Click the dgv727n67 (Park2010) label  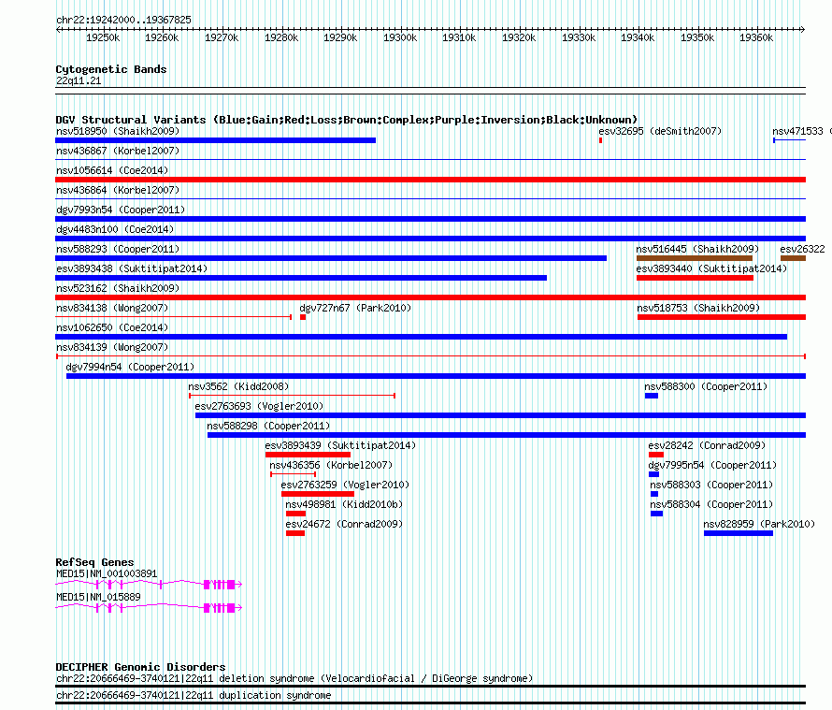point(355,308)
